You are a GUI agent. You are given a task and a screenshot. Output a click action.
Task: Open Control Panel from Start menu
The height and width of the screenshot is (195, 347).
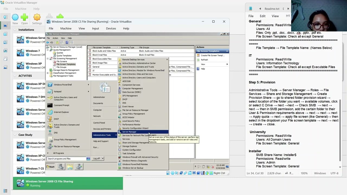[99, 123]
